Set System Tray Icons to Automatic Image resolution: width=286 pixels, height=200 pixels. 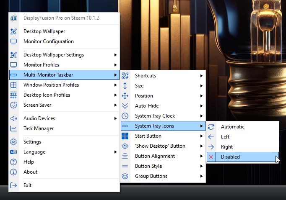[x=232, y=127]
